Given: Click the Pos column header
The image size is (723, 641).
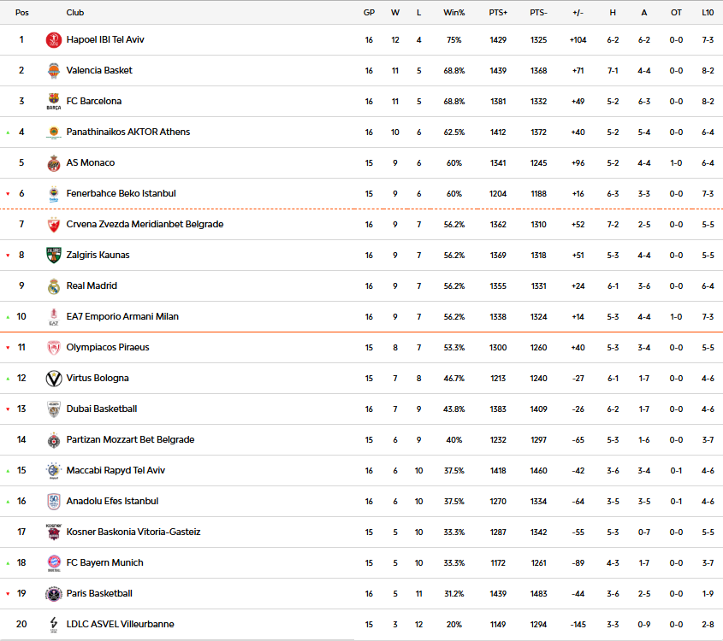Looking at the screenshot, I should pyautogui.click(x=22, y=13).
